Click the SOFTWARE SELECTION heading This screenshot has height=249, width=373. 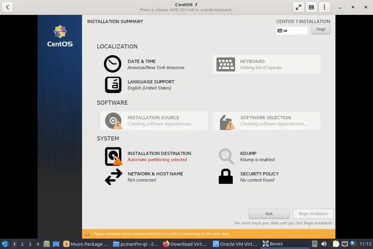click(x=266, y=117)
